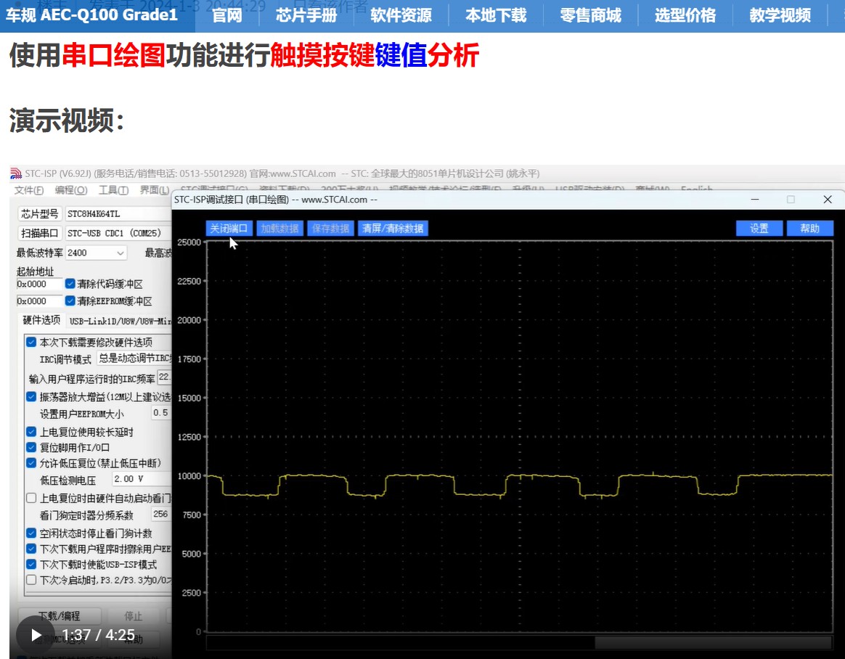Open the 文件(F) menu

pyautogui.click(x=29, y=190)
